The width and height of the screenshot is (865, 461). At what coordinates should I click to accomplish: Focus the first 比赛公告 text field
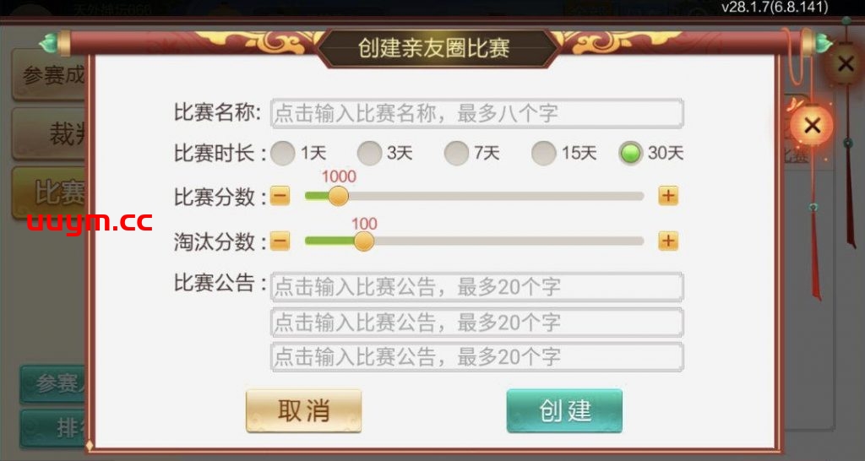(476, 287)
